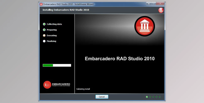The height and width of the screenshot is (103, 204).
Task: Click the Embarcadero red database logo
Action: tap(47, 85)
